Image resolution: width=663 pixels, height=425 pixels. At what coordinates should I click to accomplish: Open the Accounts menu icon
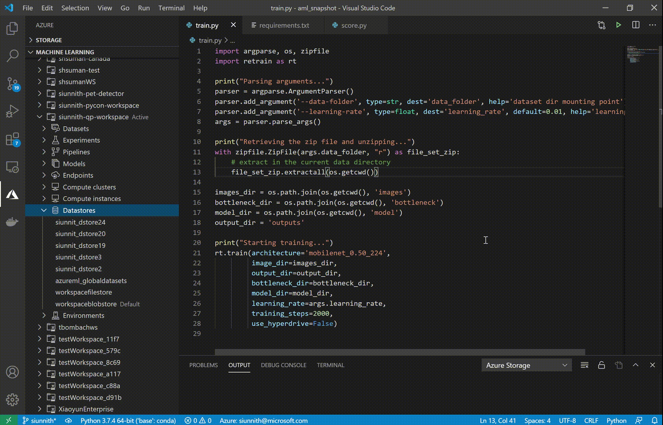pyautogui.click(x=12, y=372)
